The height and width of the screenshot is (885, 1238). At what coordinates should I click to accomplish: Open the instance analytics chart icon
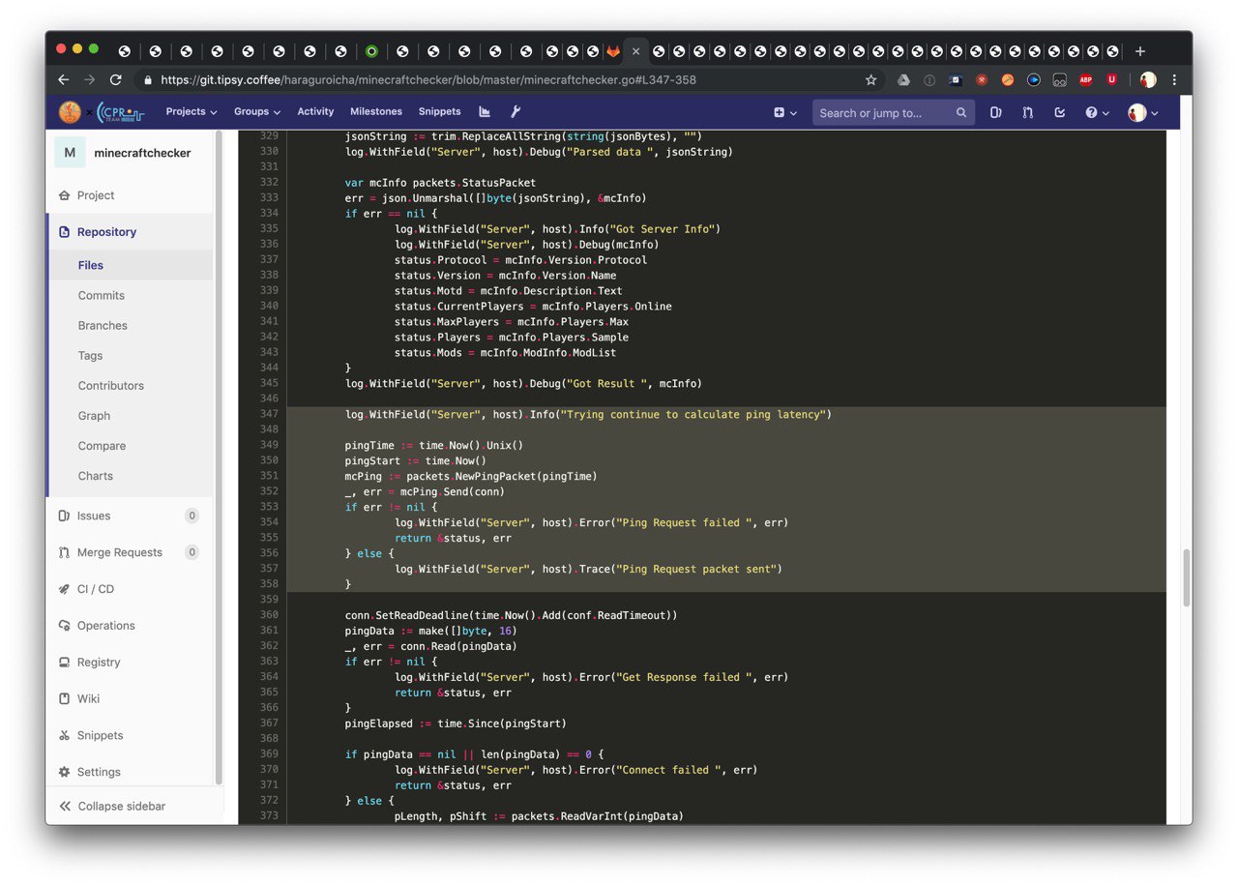coord(485,112)
